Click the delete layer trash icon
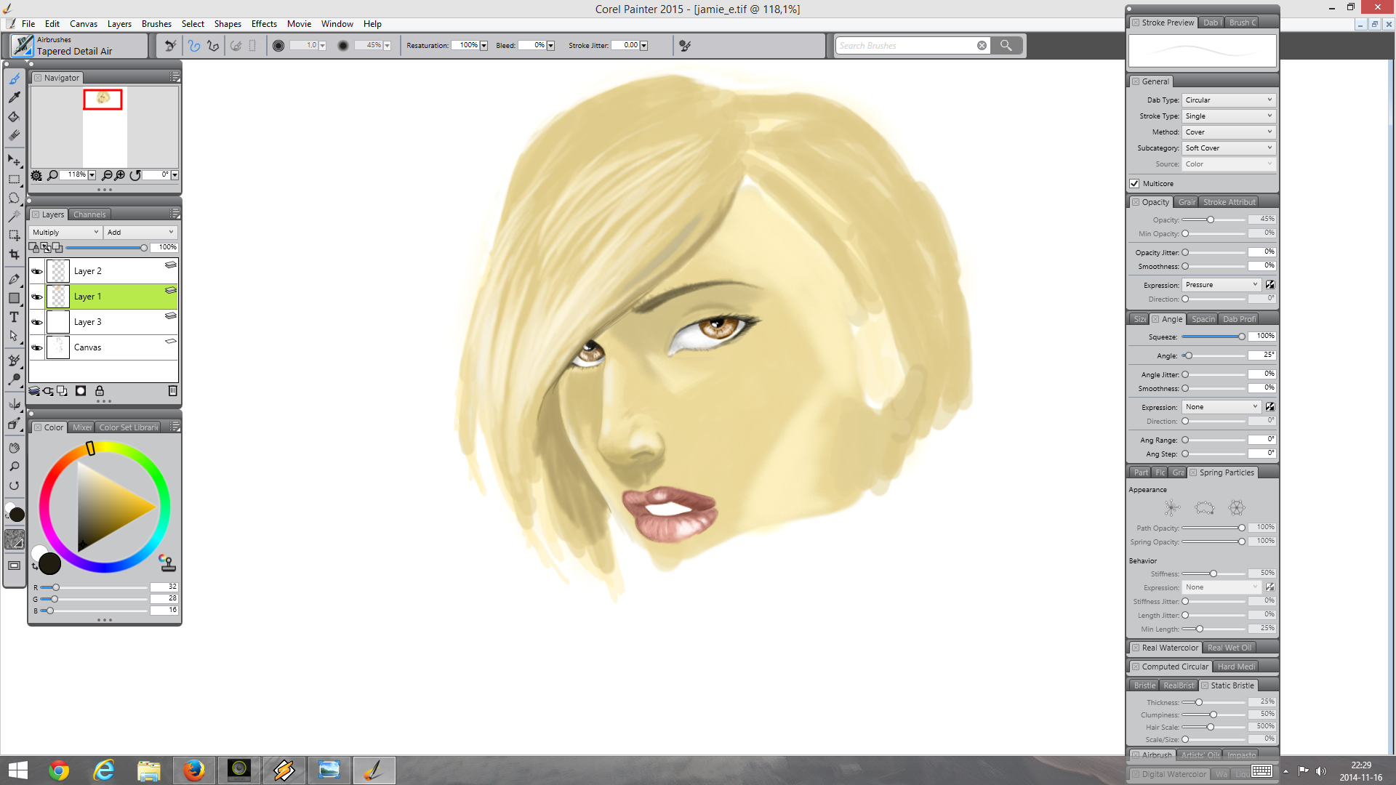The width and height of the screenshot is (1396, 785). coord(172,391)
